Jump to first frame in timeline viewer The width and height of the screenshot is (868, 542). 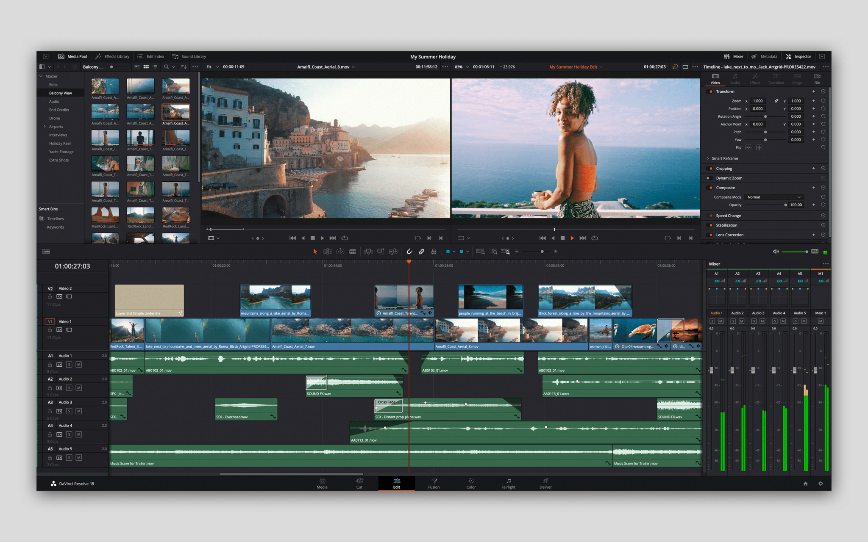542,238
